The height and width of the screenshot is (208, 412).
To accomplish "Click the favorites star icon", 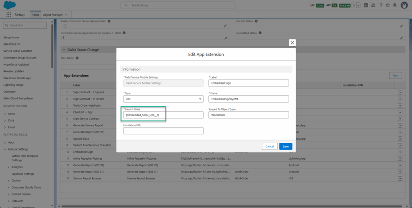I will pyautogui.click(x=353, y=5).
